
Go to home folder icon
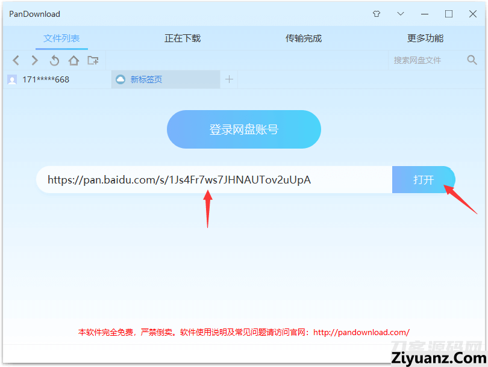[x=74, y=60]
